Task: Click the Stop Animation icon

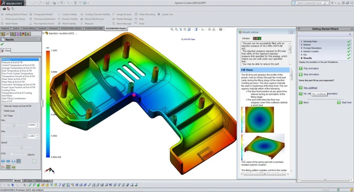Action: [x=301, y=74]
